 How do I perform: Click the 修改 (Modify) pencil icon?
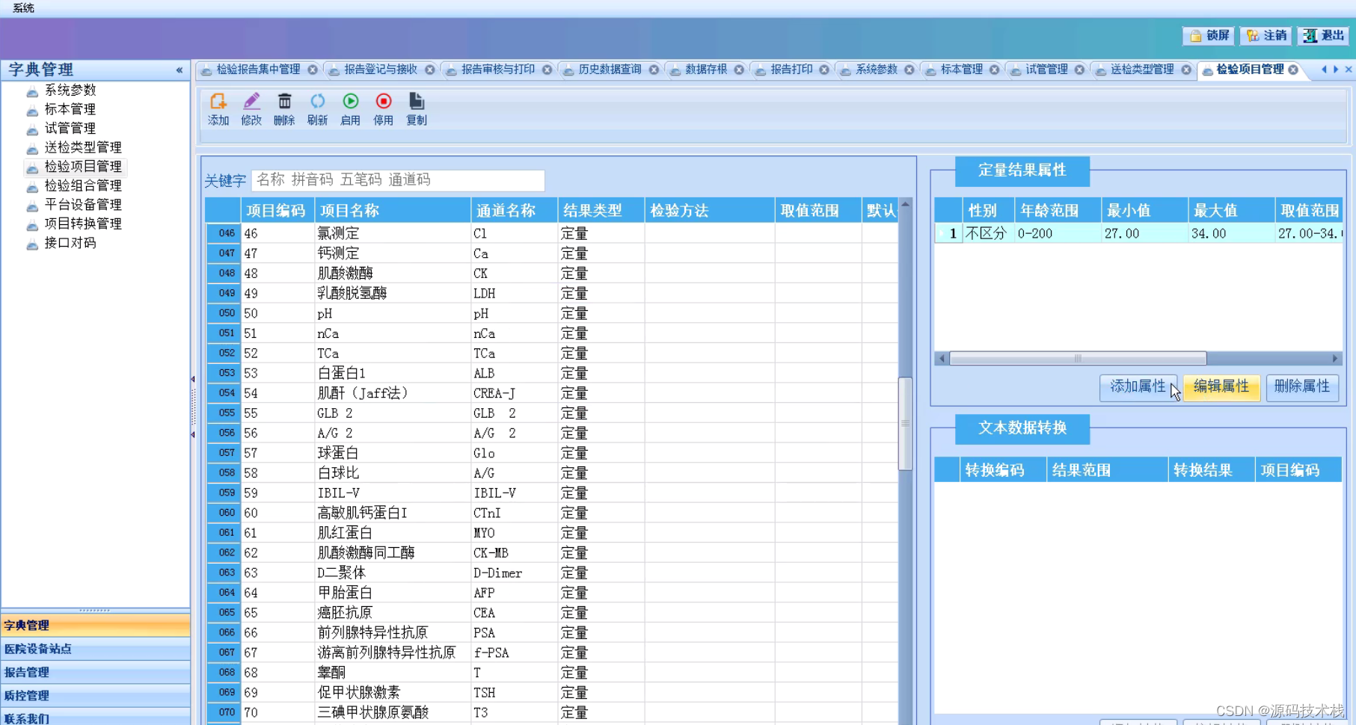[251, 109]
